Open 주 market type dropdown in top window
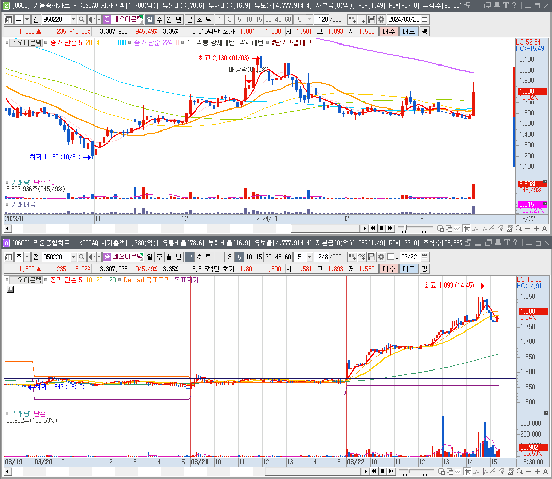The width and height of the screenshot is (552, 479). [27, 20]
